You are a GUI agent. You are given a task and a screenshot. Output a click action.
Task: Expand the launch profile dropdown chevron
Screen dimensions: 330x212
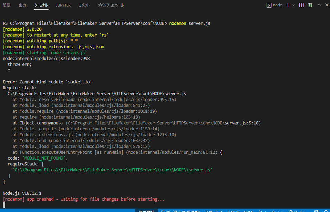click(x=293, y=5)
